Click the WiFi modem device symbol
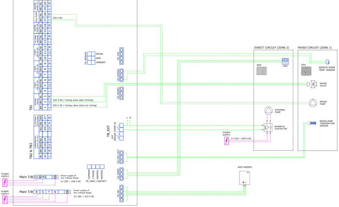This screenshot has width=339, height=207. coord(245,178)
